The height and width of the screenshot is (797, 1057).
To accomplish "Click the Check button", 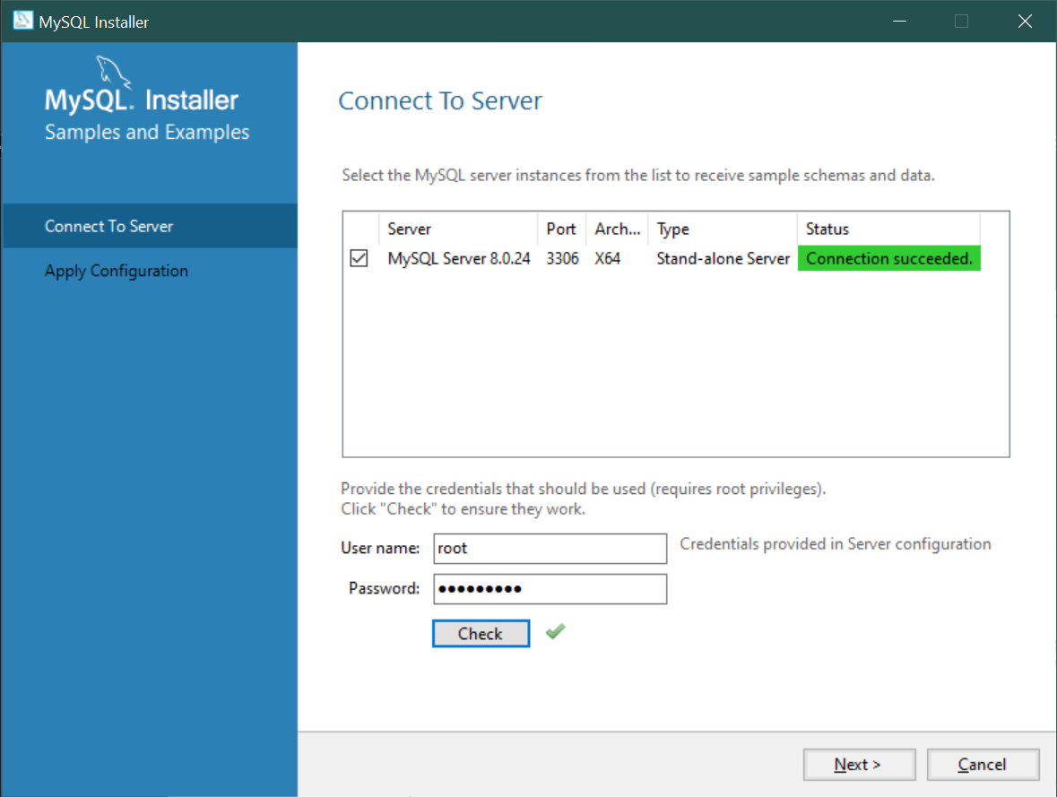I will (481, 633).
